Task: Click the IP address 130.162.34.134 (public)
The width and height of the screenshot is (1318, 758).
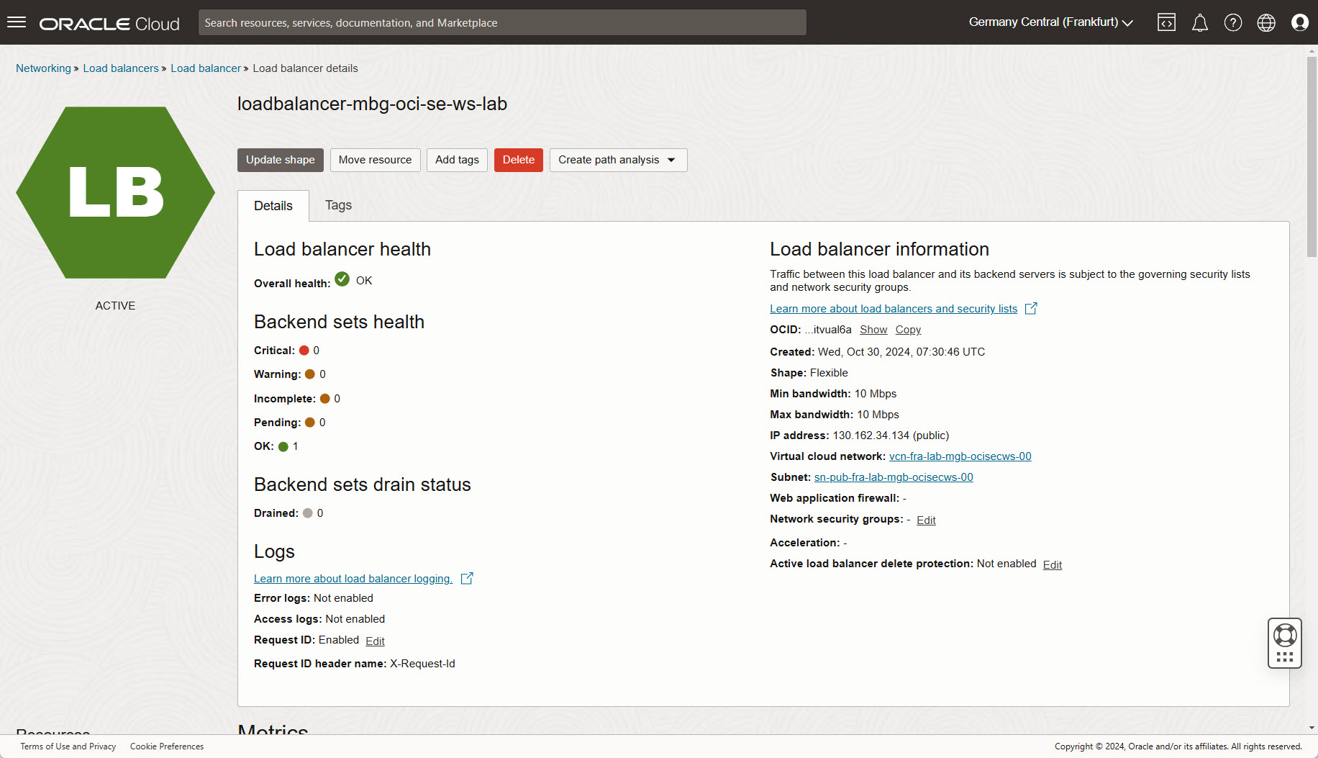Action: pos(891,436)
